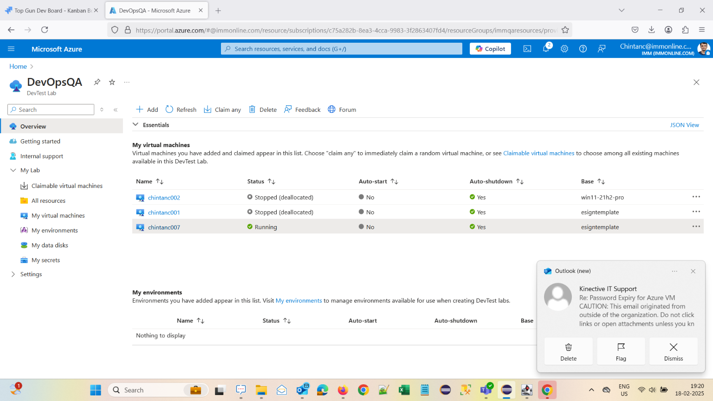Open a new browser tab
The image size is (713, 401).
[218, 10]
